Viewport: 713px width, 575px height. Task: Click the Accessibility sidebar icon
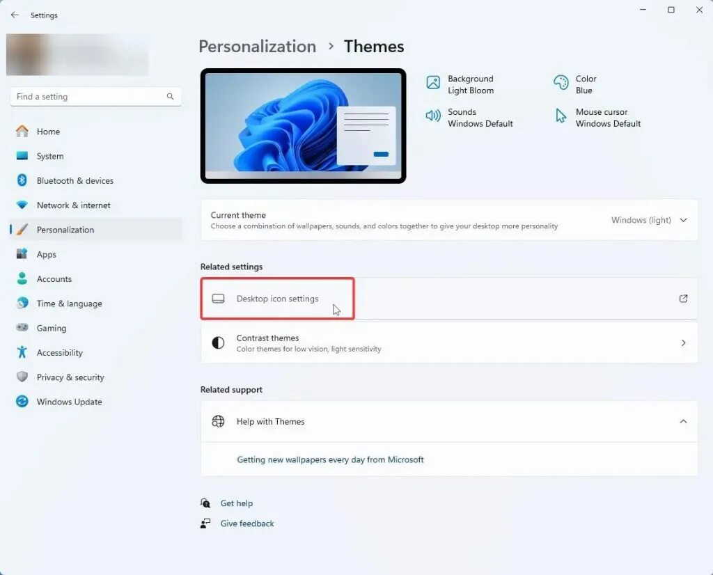(x=22, y=352)
